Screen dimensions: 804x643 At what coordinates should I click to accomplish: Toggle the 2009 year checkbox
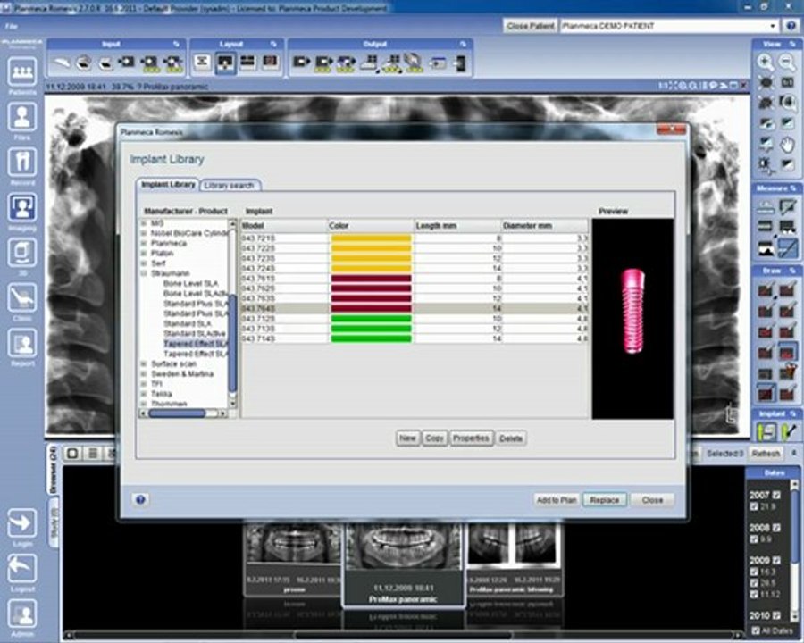click(x=776, y=561)
